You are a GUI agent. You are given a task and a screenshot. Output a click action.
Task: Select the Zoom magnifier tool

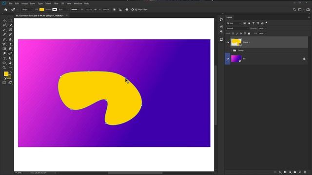[4, 68]
